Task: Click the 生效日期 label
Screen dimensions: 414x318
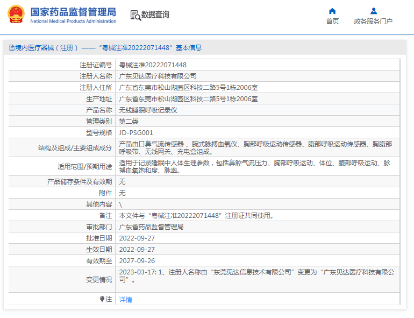Action: 99,250
